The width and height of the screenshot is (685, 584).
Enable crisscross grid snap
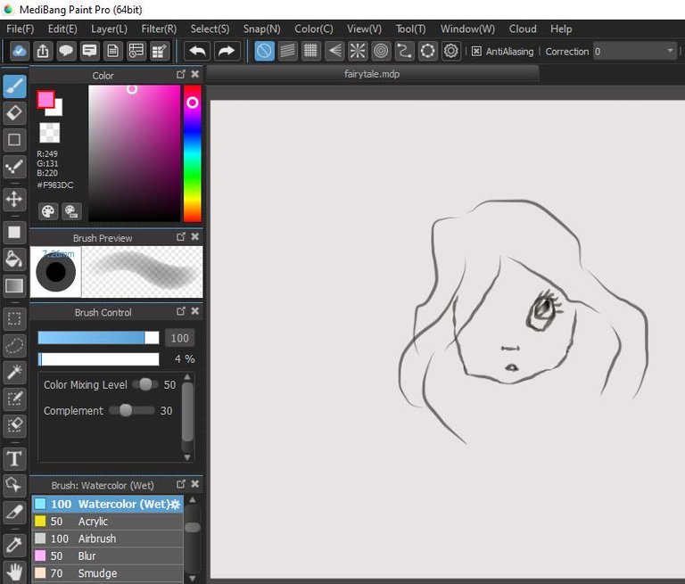tap(310, 51)
